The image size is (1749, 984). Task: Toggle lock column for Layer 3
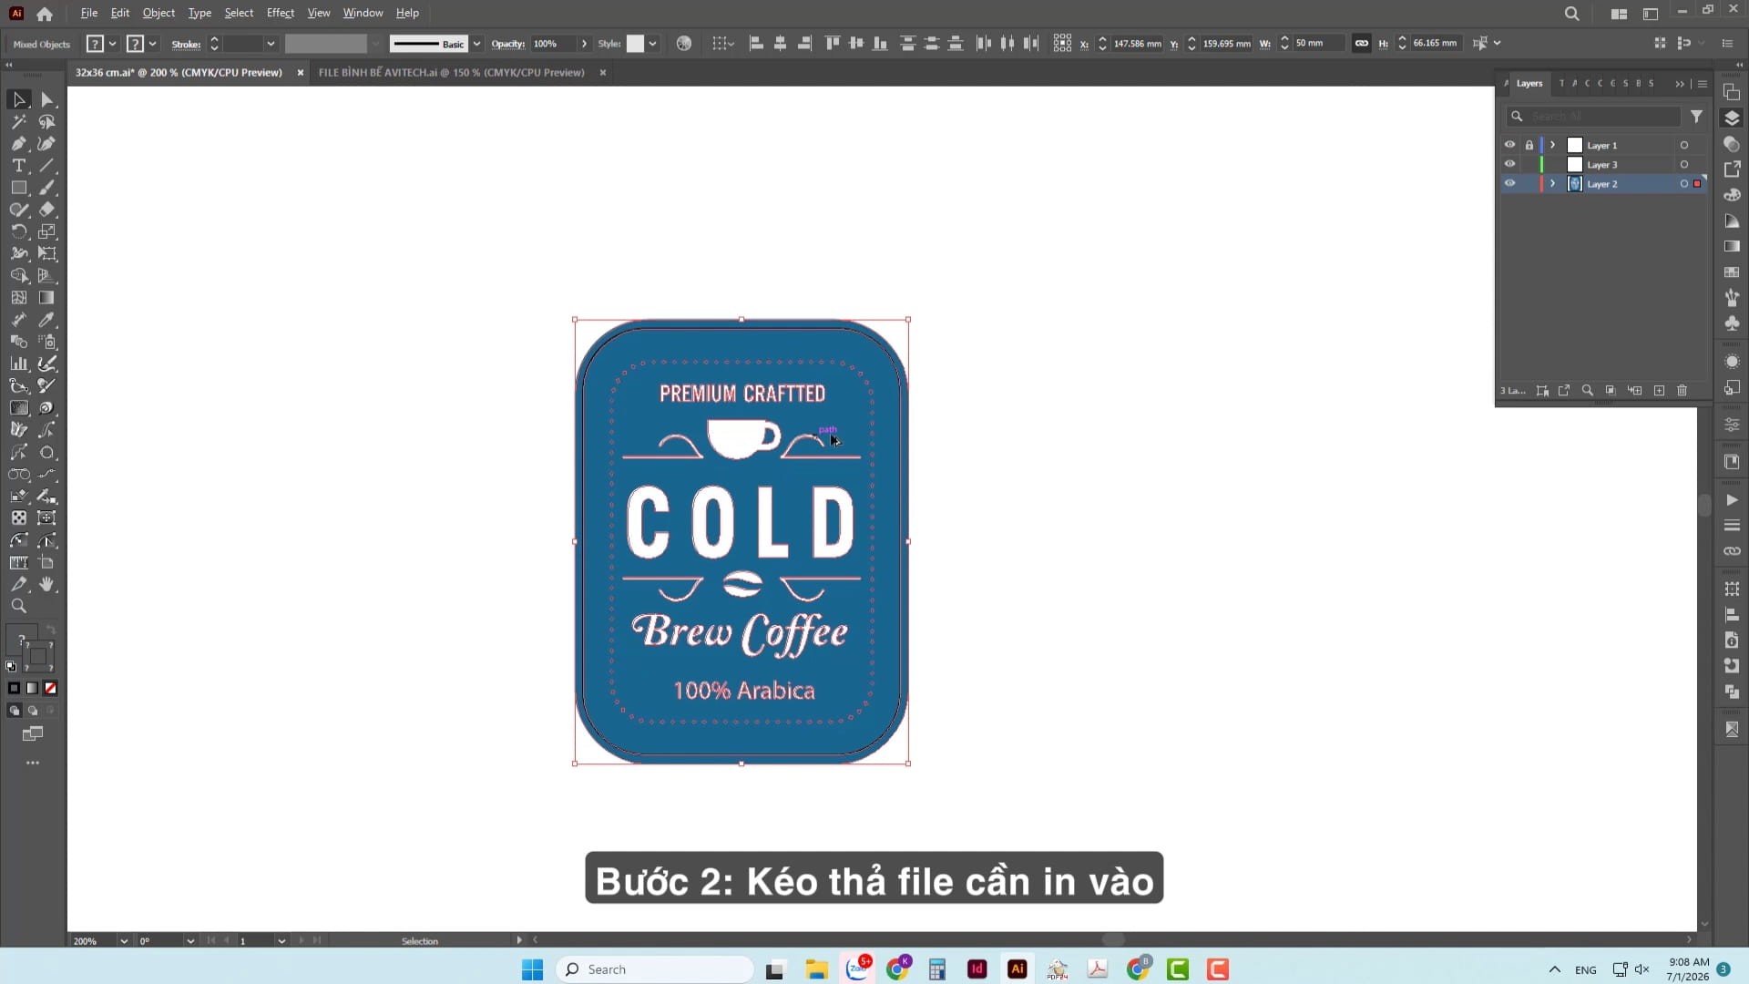pos(1529,164)
